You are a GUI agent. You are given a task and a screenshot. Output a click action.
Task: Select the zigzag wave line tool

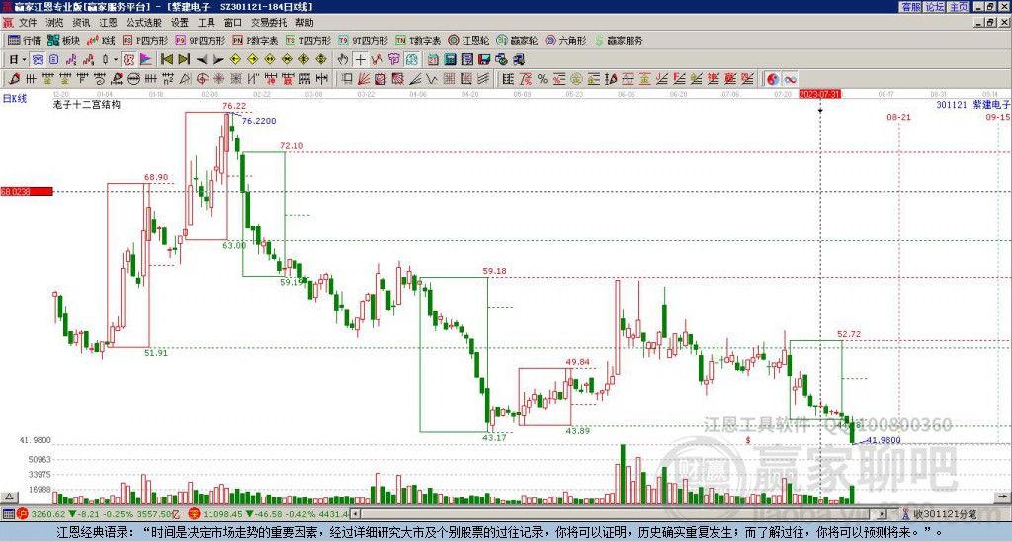(433, 79)
